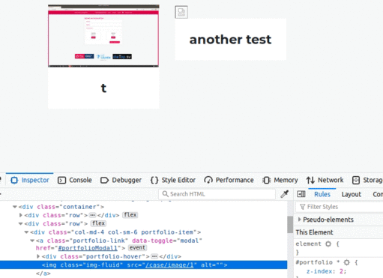This screenshot has width=383, height=278.
Task: Open the Debugger tab
Action: 121,180
